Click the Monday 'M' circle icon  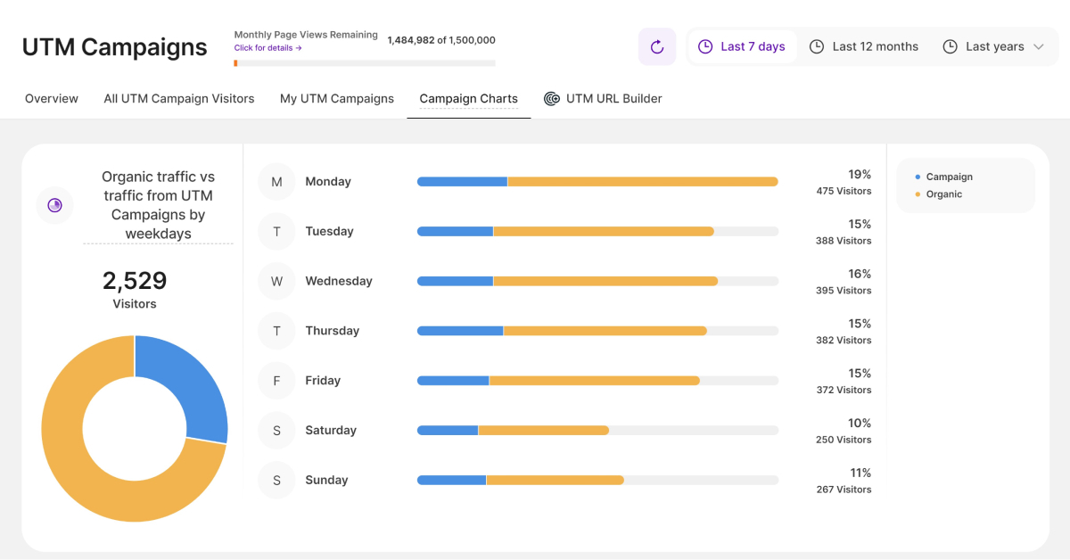point(276,182)
